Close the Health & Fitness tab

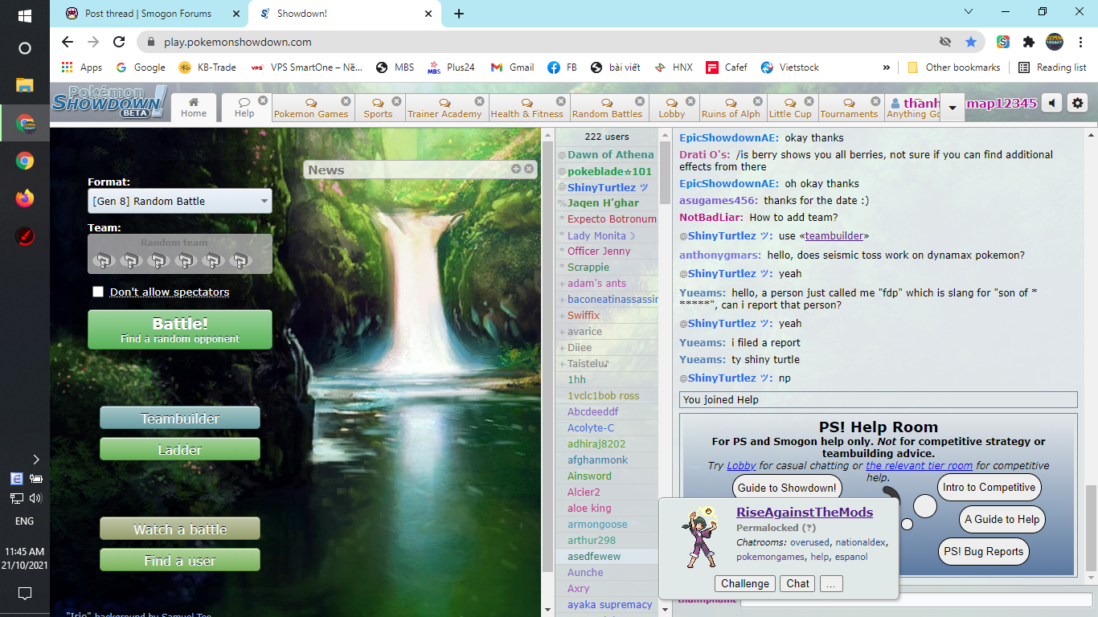click(560, 101)
